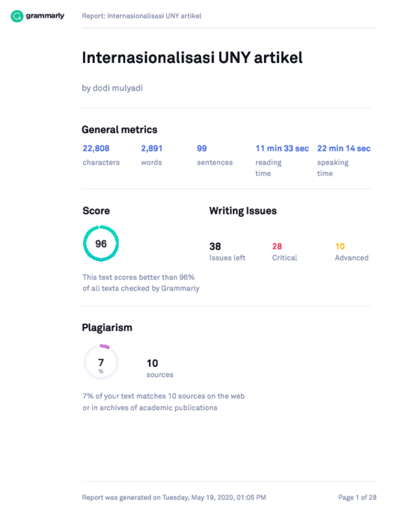Click the grammarly wordmark text
The height and width of the screenshot is (514, 397).
click(45, 15)
